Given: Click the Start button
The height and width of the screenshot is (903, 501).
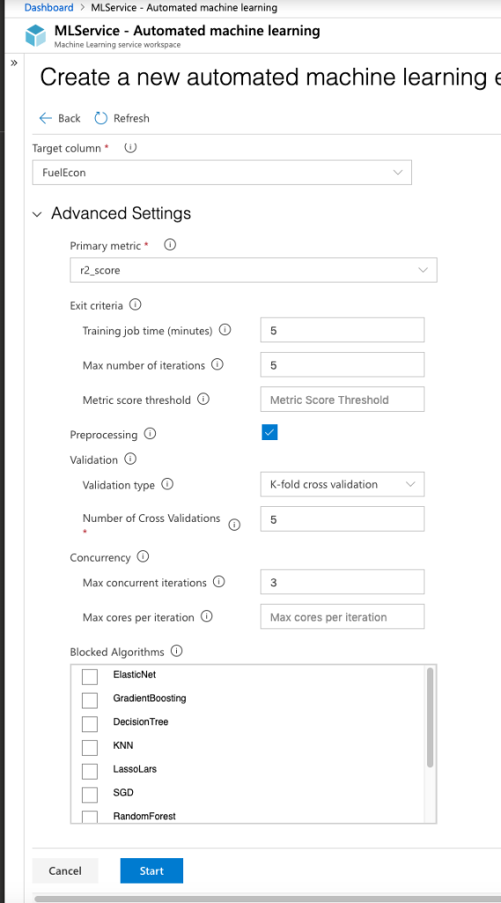Looking at the screenshot, I should pyautogui.click(x=151, y=870).
